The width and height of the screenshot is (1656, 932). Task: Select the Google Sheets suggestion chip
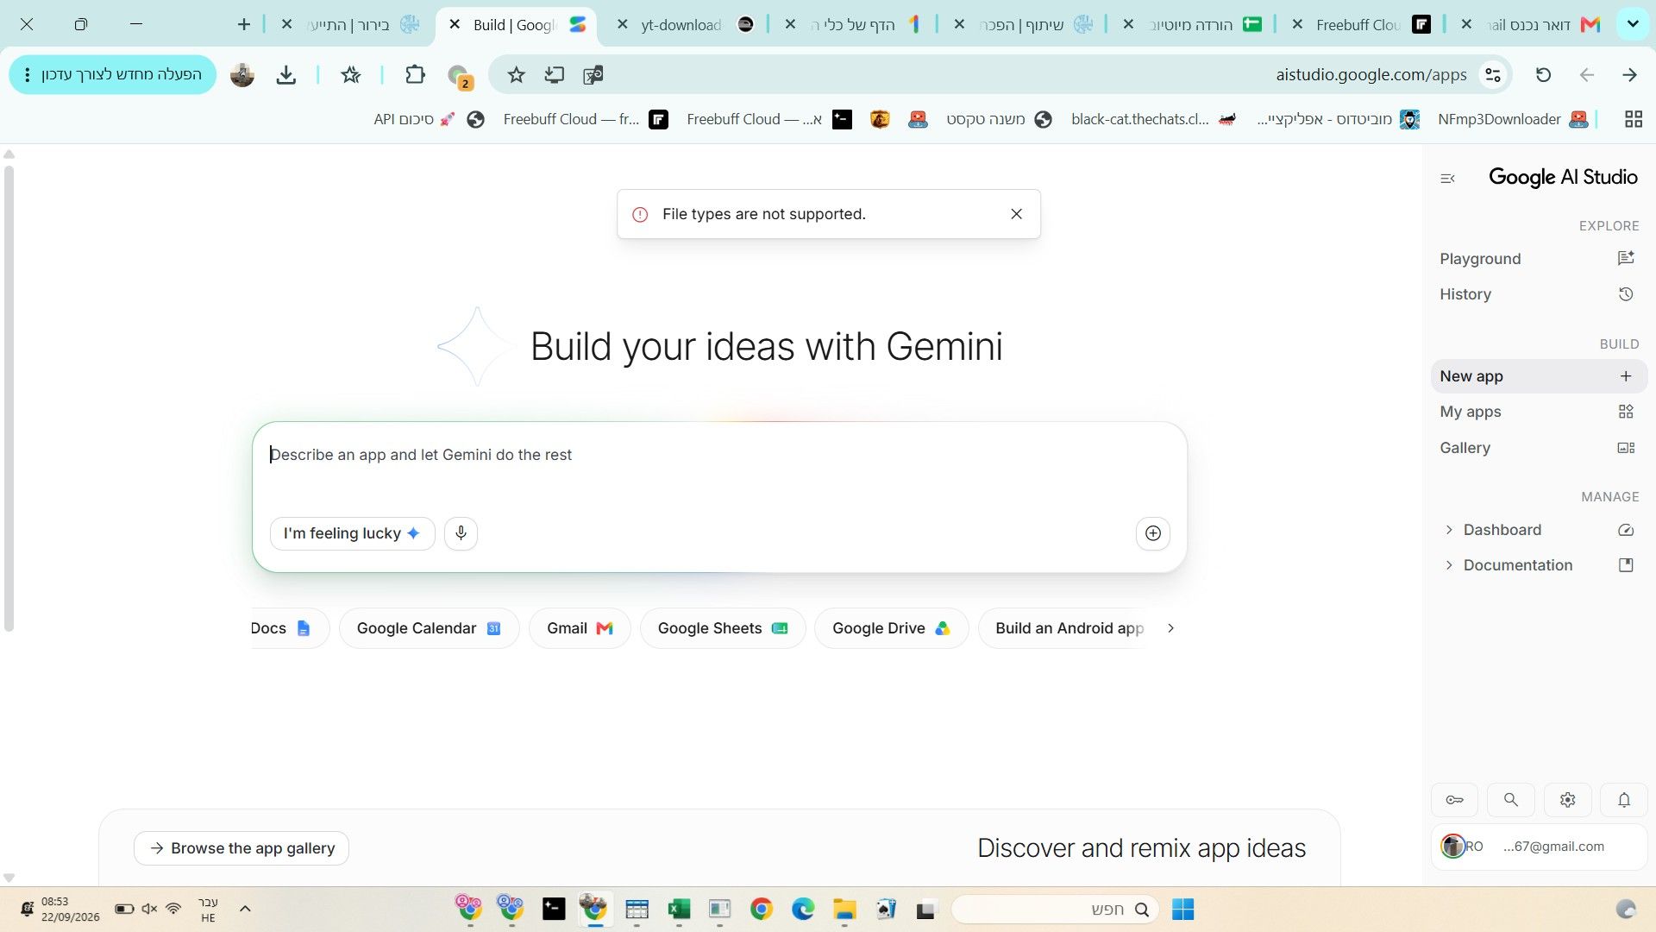[x=723, y=628]
